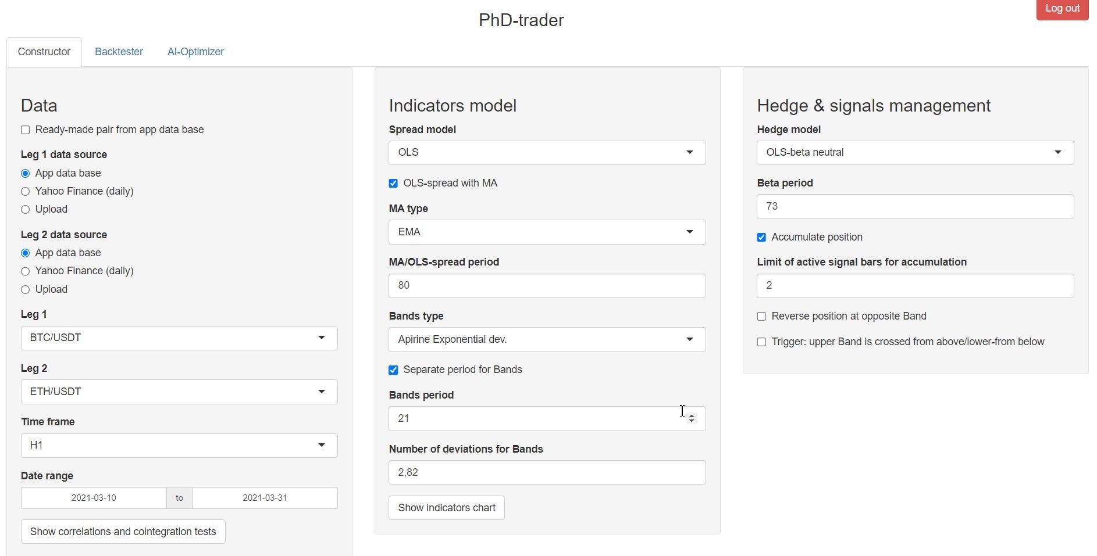Expand the MA type EMA dropdown
The image size is (1097, 556).
click(x=547, y=232)
